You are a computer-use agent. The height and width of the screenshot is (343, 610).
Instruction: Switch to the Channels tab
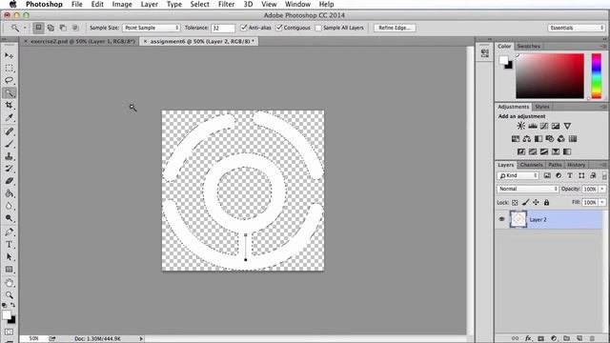pyautogui.click(x=531, y=165)
